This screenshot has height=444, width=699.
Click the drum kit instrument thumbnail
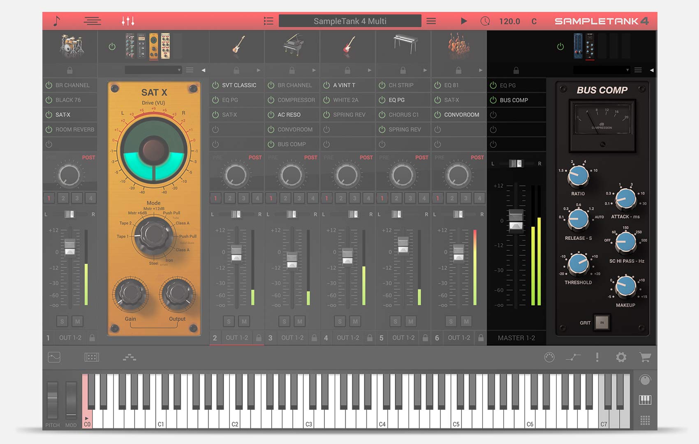pos(71,45)
